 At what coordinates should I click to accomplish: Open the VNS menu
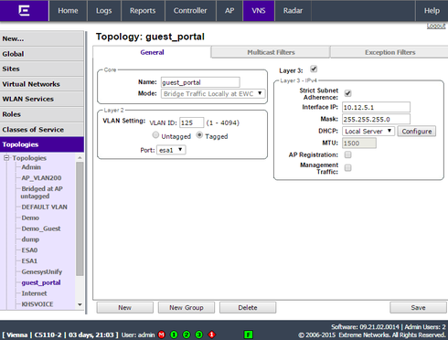tap(259, 11)
